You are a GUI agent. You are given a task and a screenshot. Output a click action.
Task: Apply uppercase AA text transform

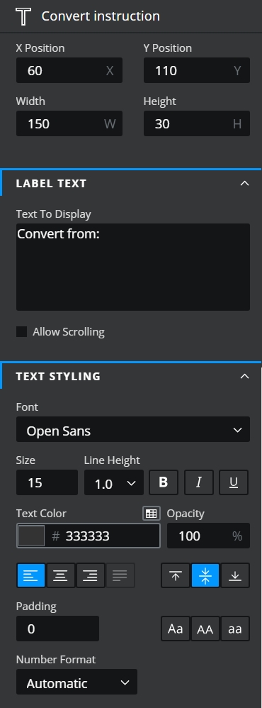pyautogui.click(x=205, y=629)
